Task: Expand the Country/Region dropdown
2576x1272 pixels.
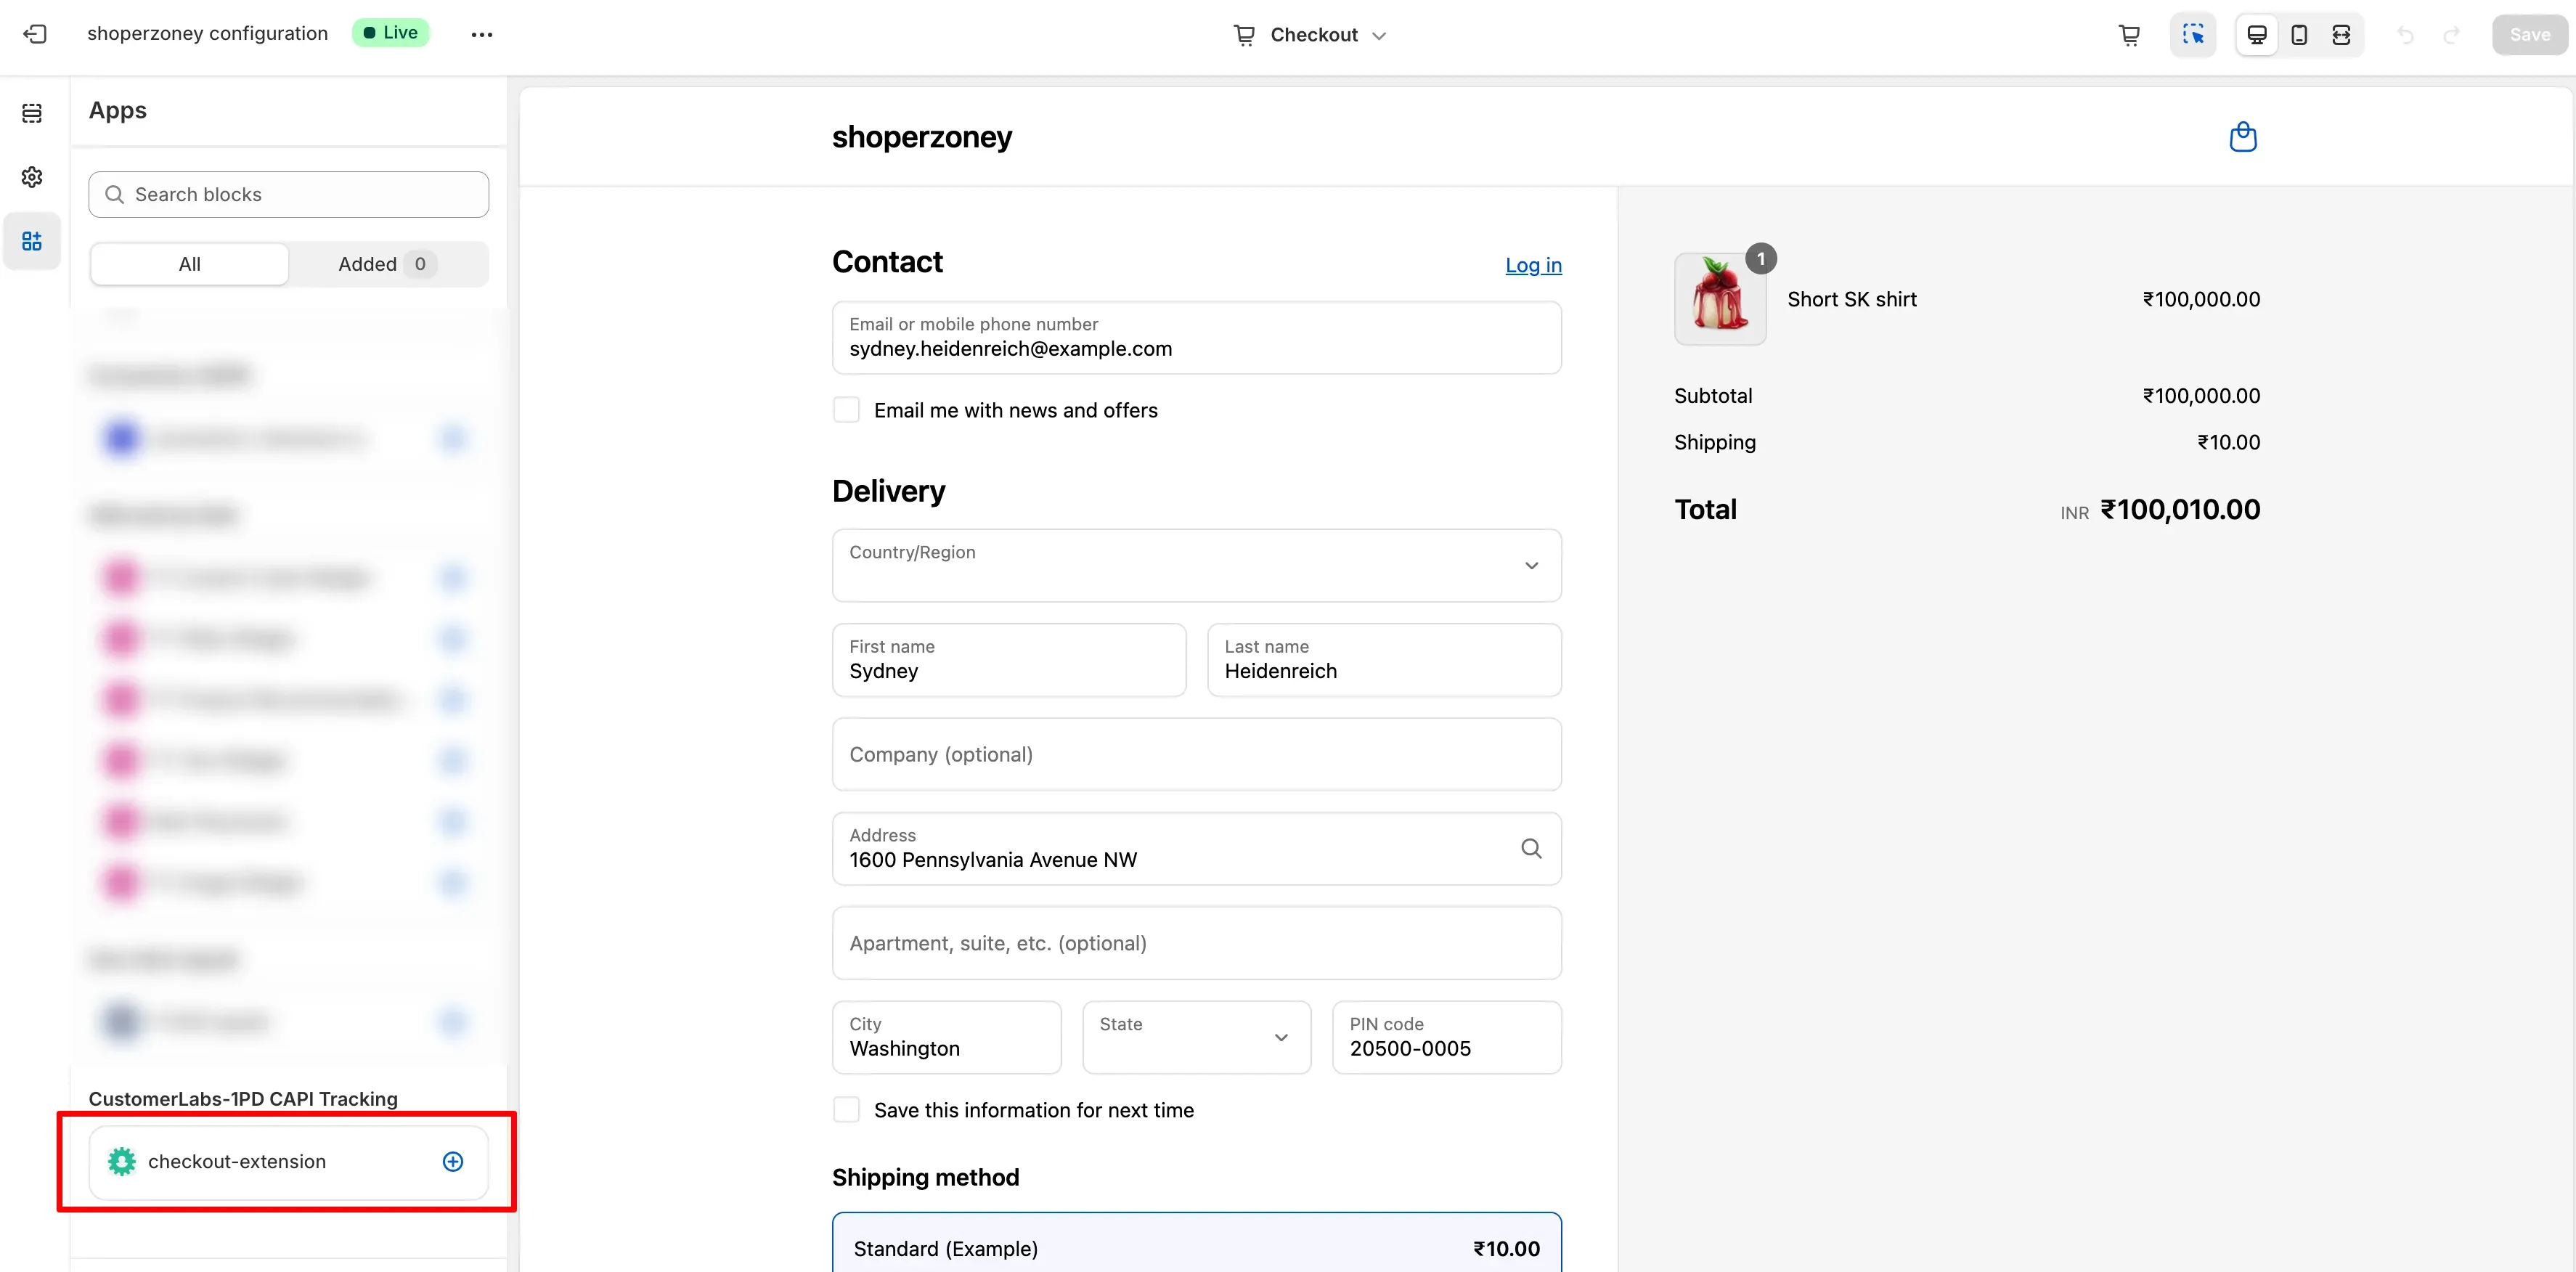Action: (1196, 565)
